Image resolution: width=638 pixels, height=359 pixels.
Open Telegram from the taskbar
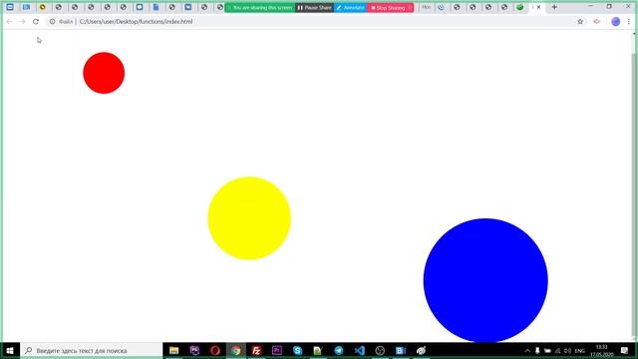pyautogui.click(x=339, y=350)
